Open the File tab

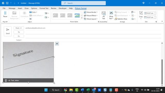pos(4,8)
